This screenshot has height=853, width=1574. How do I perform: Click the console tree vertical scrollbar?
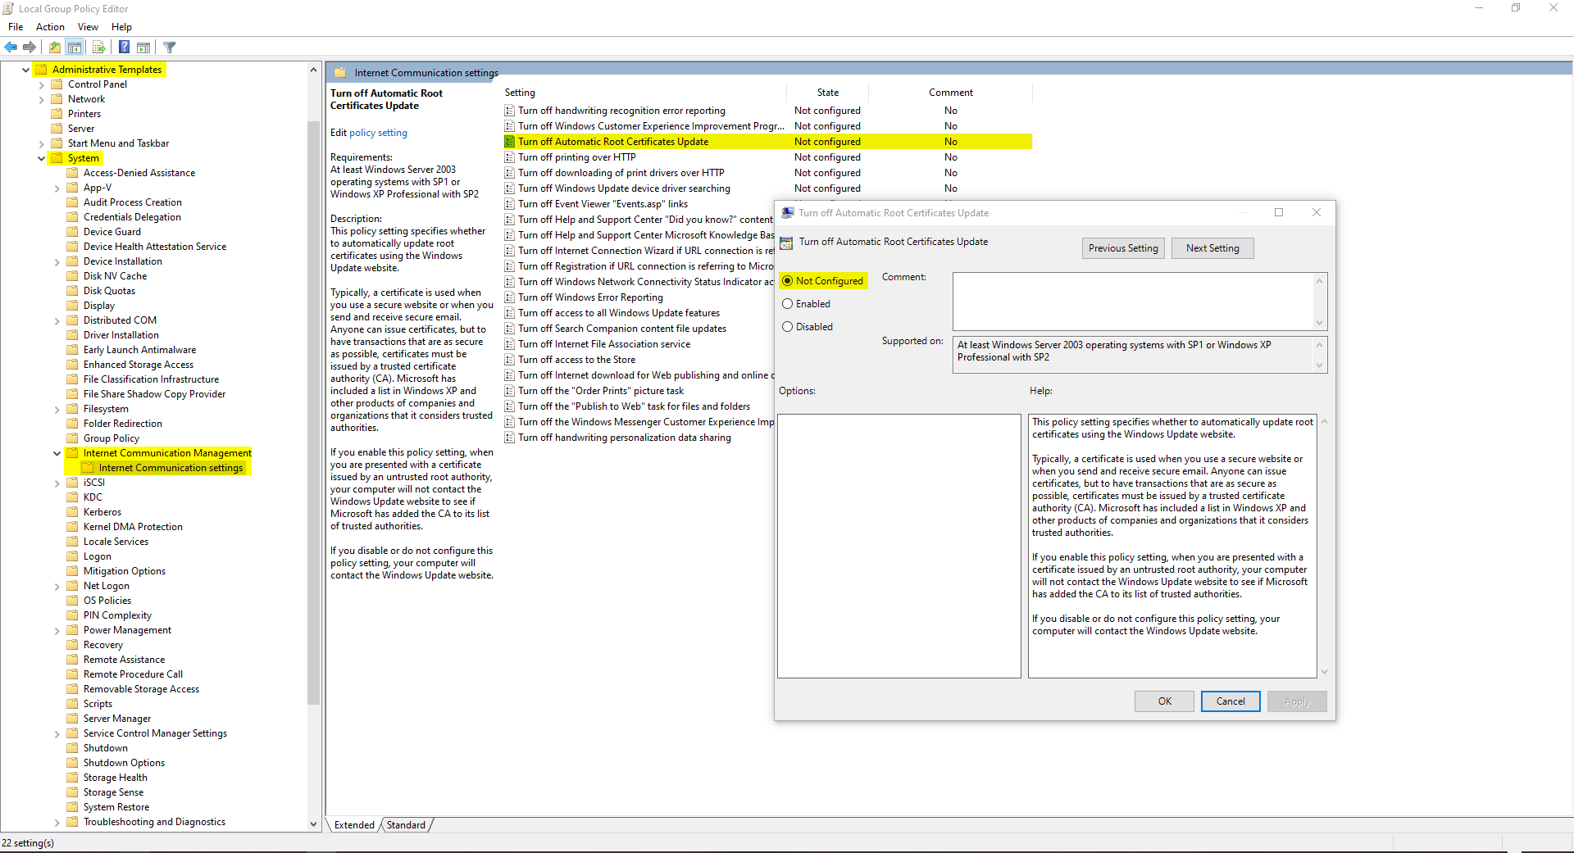(313, 410)
